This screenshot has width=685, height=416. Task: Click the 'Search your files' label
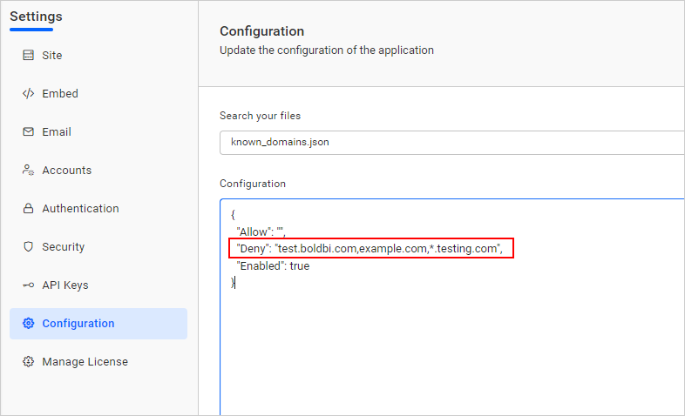[261, 116]
